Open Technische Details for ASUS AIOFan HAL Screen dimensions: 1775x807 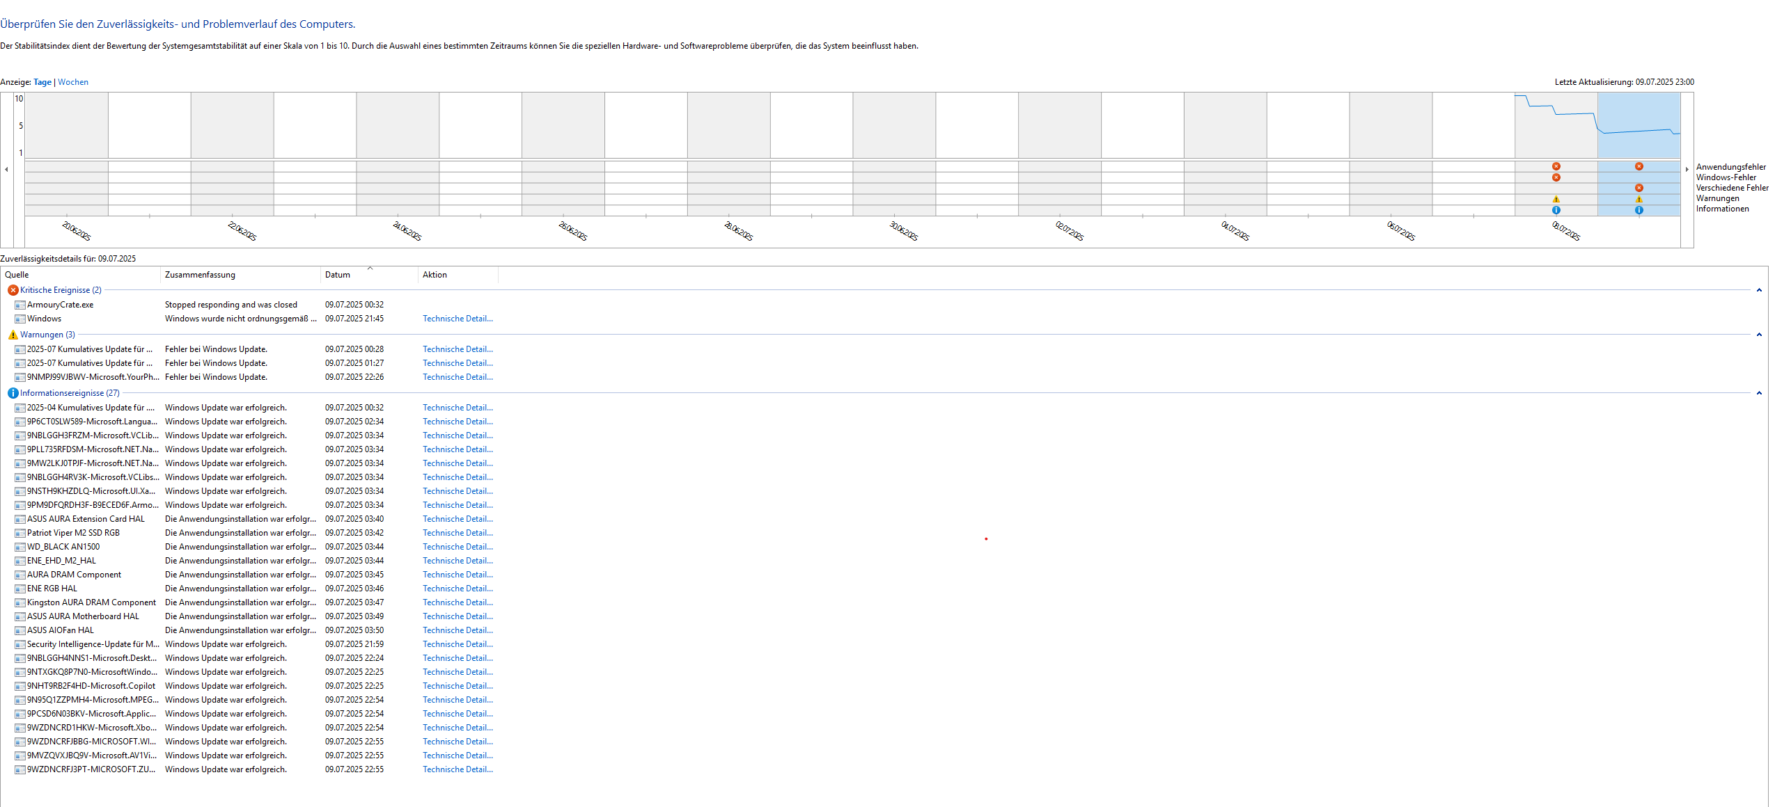point(457,630)
